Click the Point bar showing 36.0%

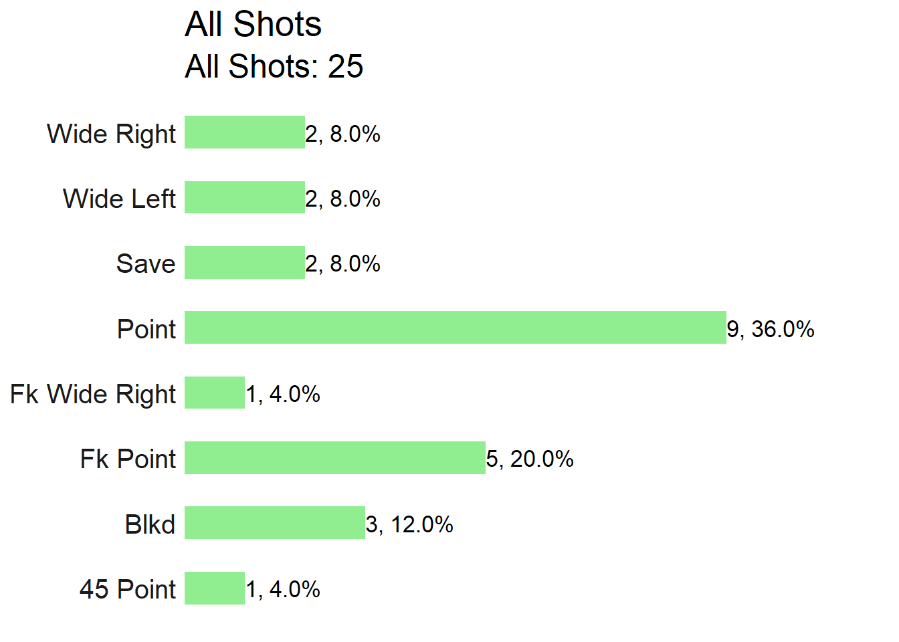[456, 328]
